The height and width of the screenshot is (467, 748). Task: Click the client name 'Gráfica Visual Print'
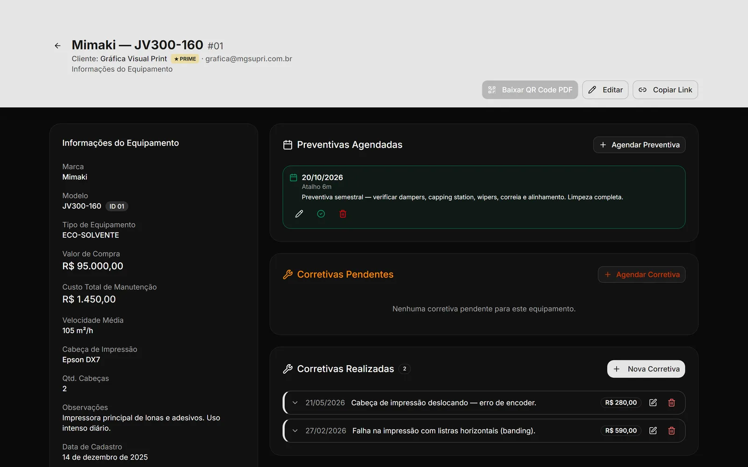[x=134, y=59]
